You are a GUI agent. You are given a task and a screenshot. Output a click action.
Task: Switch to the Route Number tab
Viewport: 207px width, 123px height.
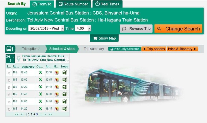(73, 4)
